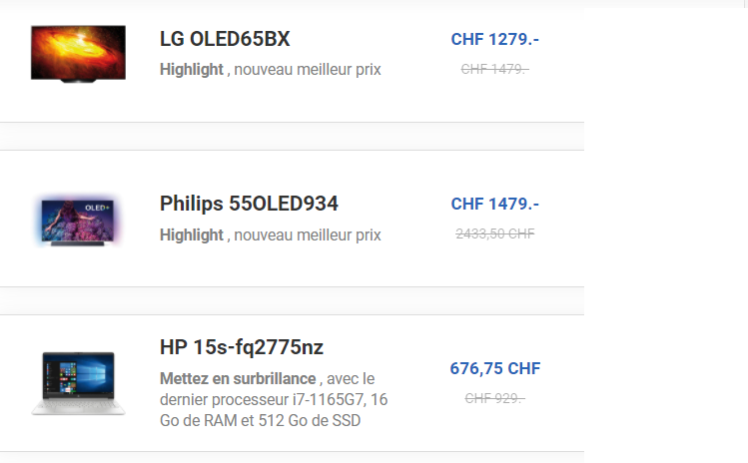748x463 pixels.
Task: Click the crossed-out CHF 929.- price
Action: coord(494,398)
